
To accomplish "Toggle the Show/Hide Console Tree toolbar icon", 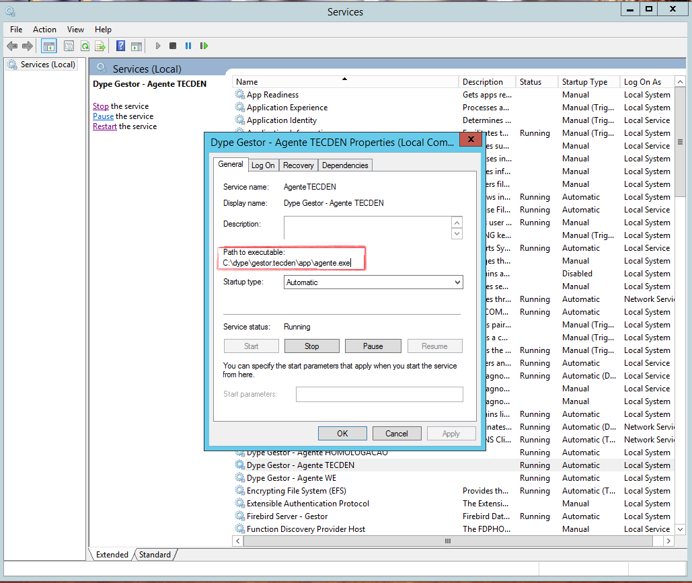I will (48, 46).
